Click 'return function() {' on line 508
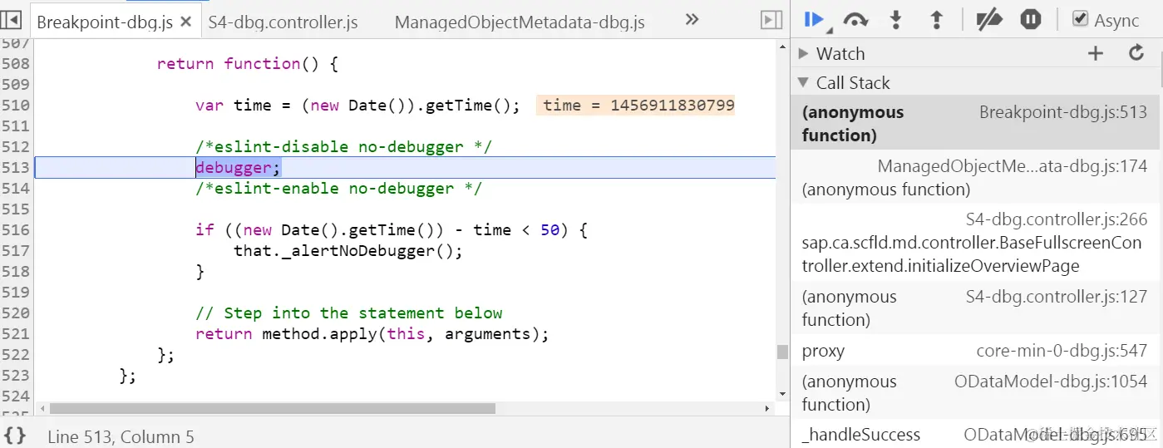This screenshot has width=1163, height=448. pos(248,63)
